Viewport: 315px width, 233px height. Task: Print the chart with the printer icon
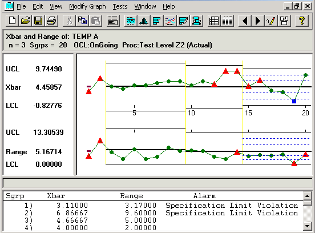click(51, 21)
